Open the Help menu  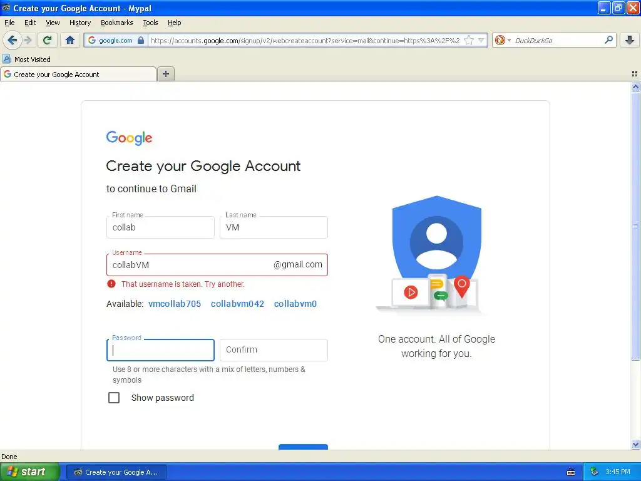point(175,23)
